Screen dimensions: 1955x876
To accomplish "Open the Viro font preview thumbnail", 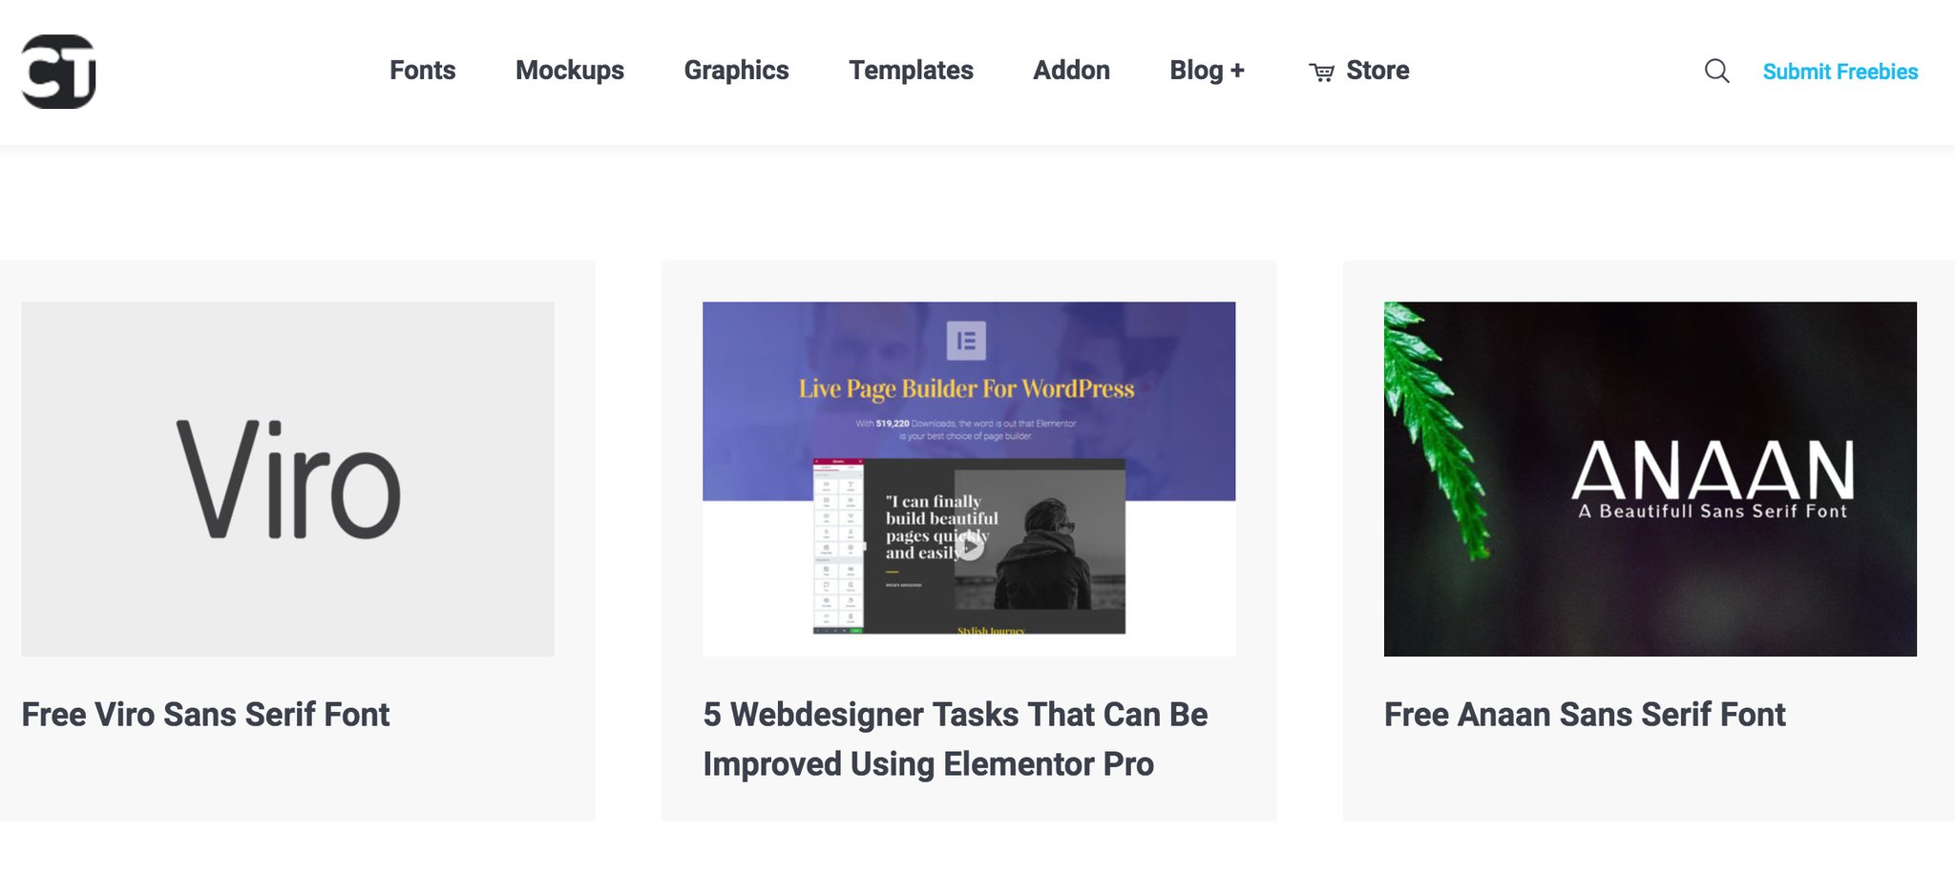I will click(x=287, y=478).
